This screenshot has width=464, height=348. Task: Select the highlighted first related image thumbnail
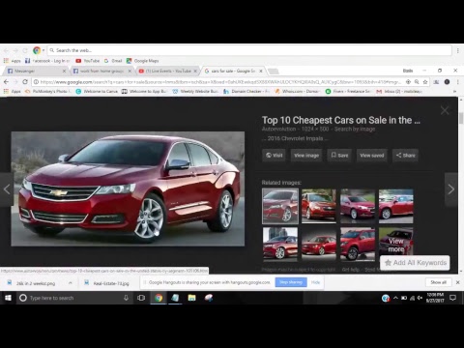click(280, 206)
